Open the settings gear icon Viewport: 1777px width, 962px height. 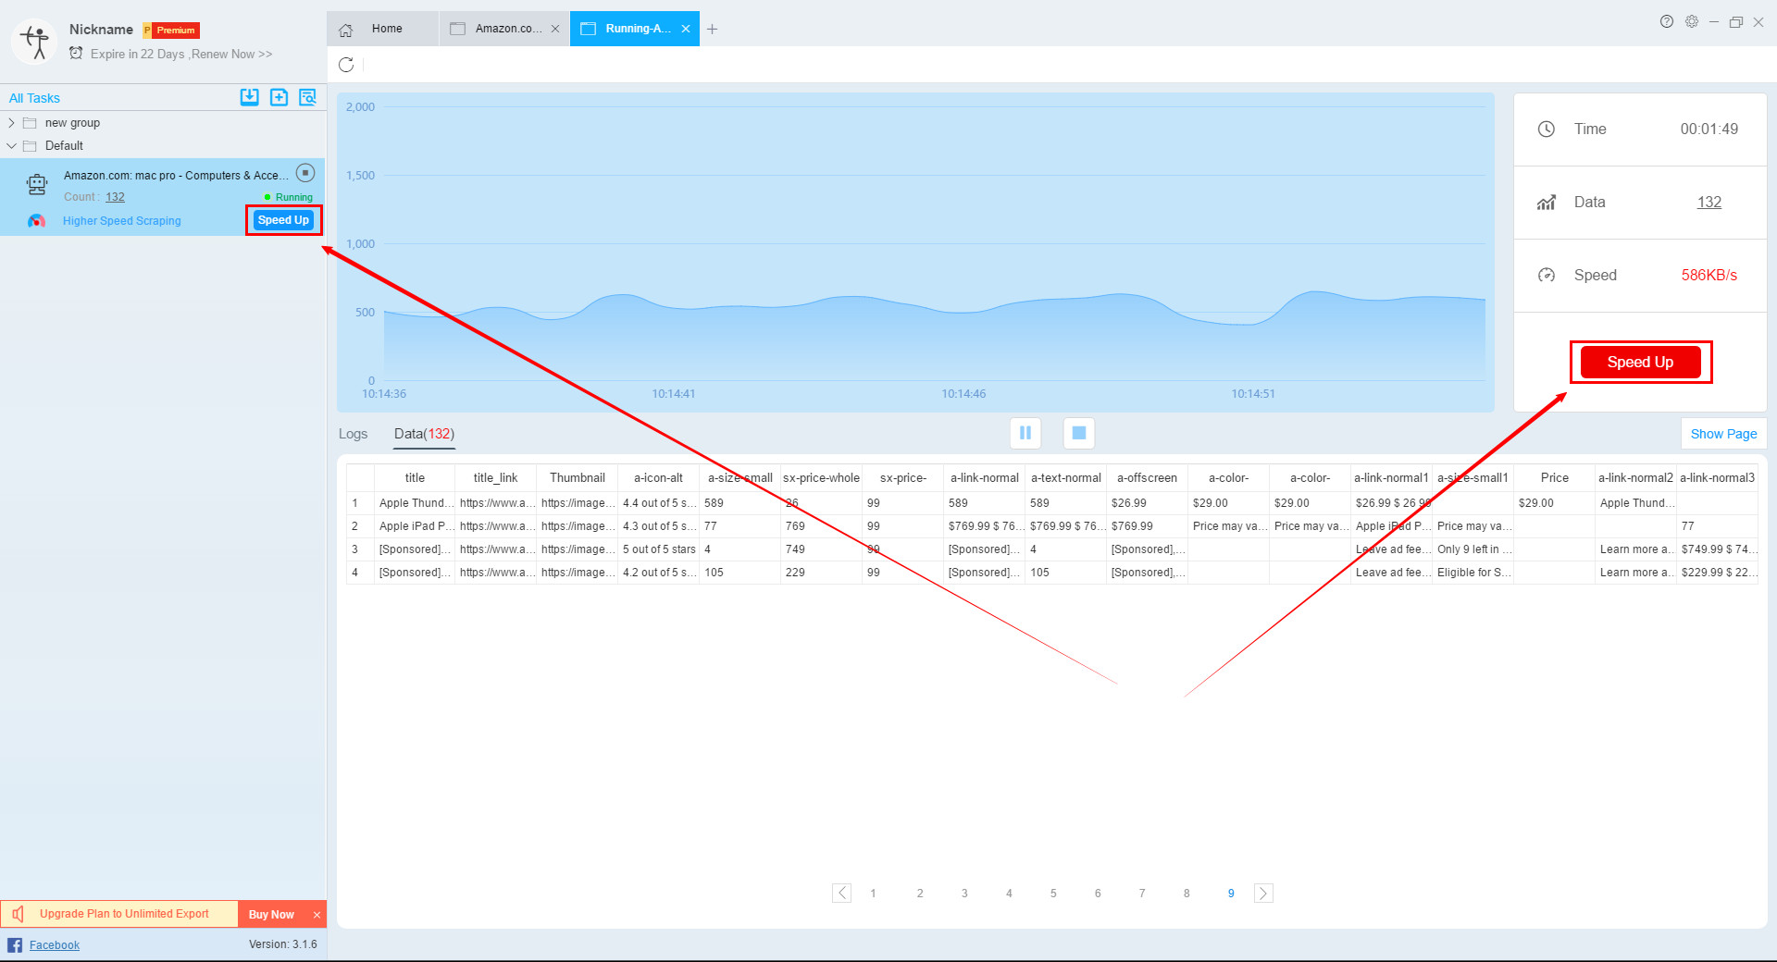[x=1692, y=21]
